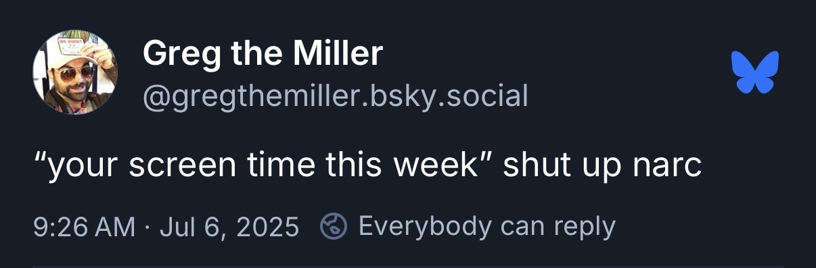Image resolution: width=816 pixels, height=268 pixels.
Task: Click the word Everybody in reply settings
Action: point(426,227)
